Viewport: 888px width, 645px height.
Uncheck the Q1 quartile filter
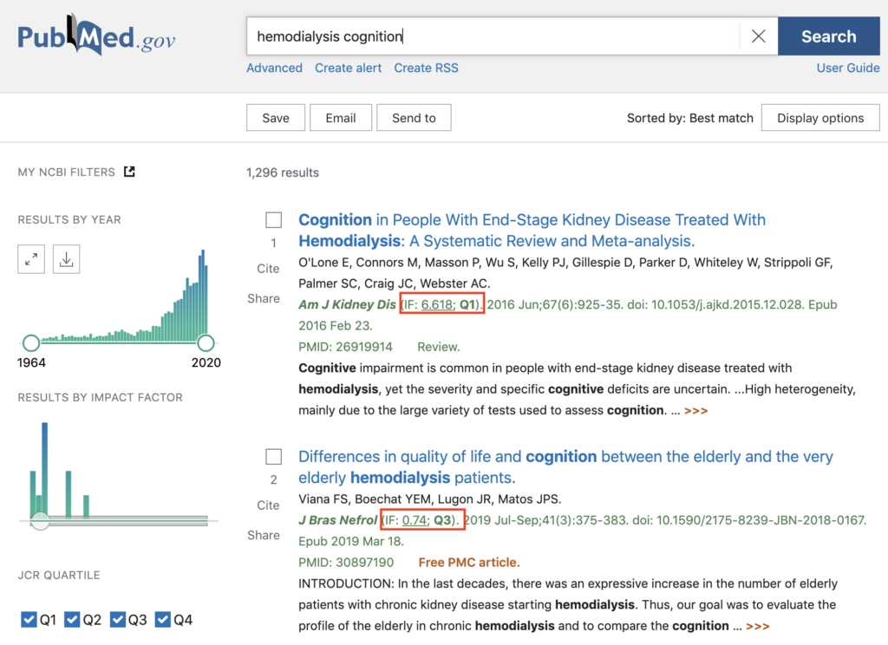28,620
